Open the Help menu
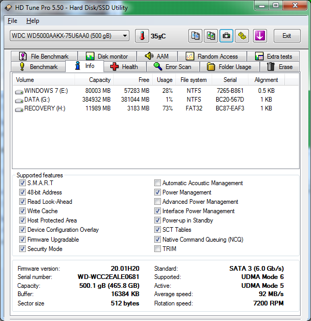 tap(33, 21)
